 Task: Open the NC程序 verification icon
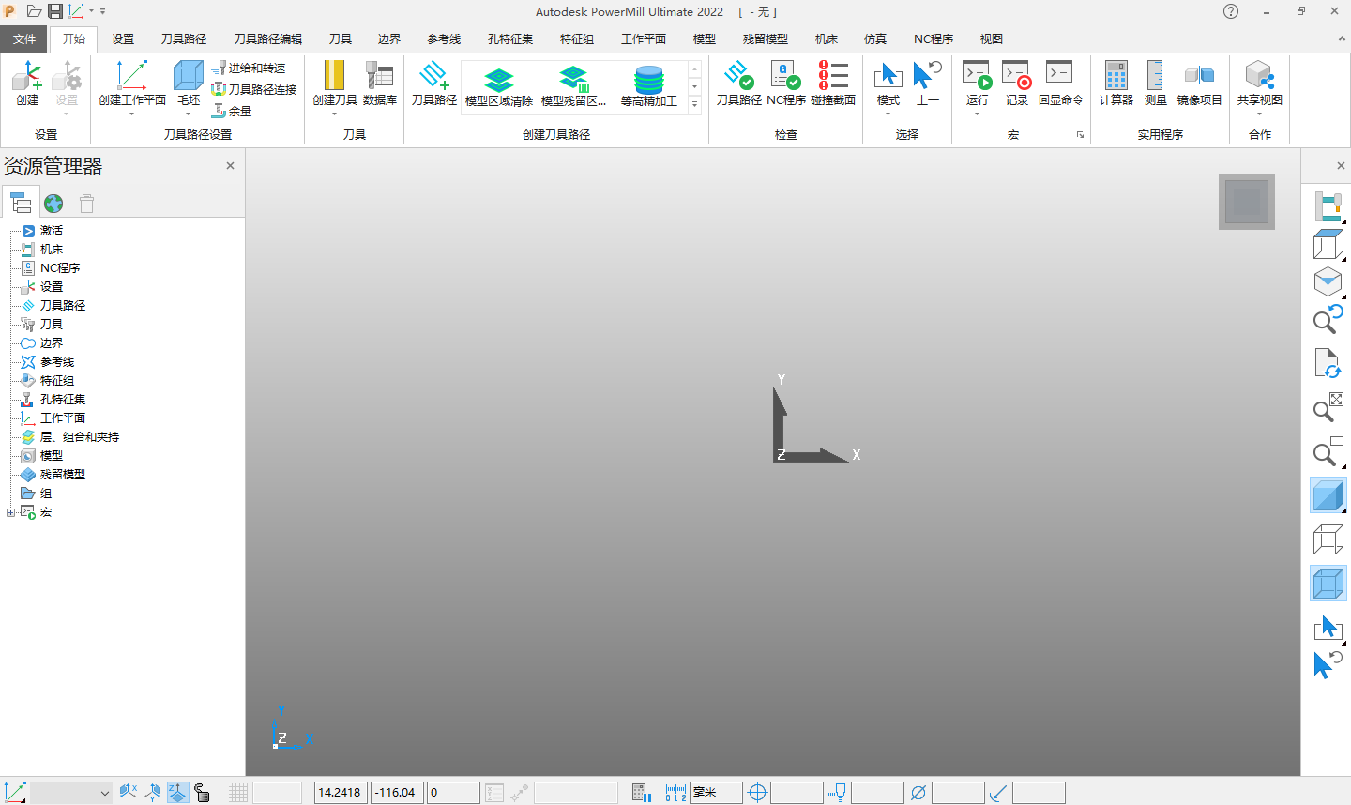pos(786,84)
